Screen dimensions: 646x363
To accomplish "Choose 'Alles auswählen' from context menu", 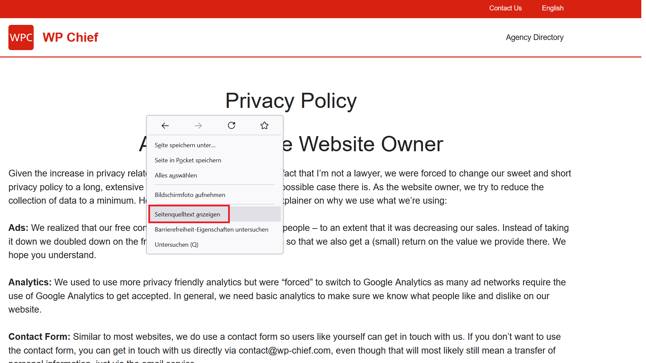I will (215, 175).
